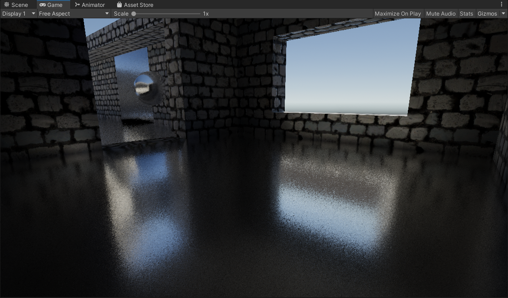The width and height of the screenshot is (508, 298).
Task: Click the Scale slider handle
Action: (x=134, y=14)
